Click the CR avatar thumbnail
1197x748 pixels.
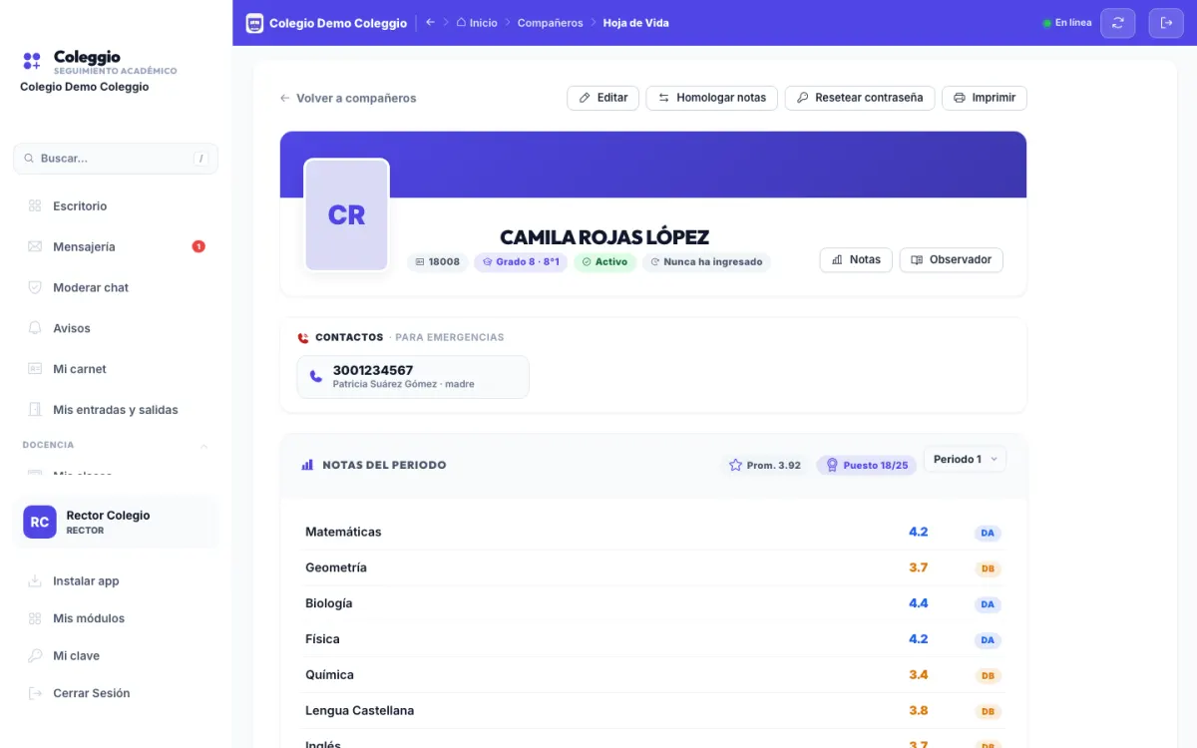[346, 214]
